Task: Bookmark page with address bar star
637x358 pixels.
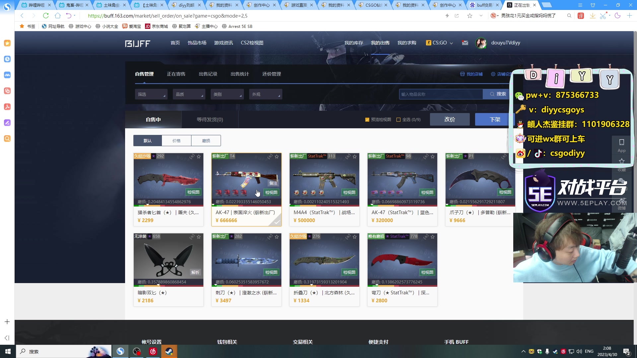Action: (469, 16)
